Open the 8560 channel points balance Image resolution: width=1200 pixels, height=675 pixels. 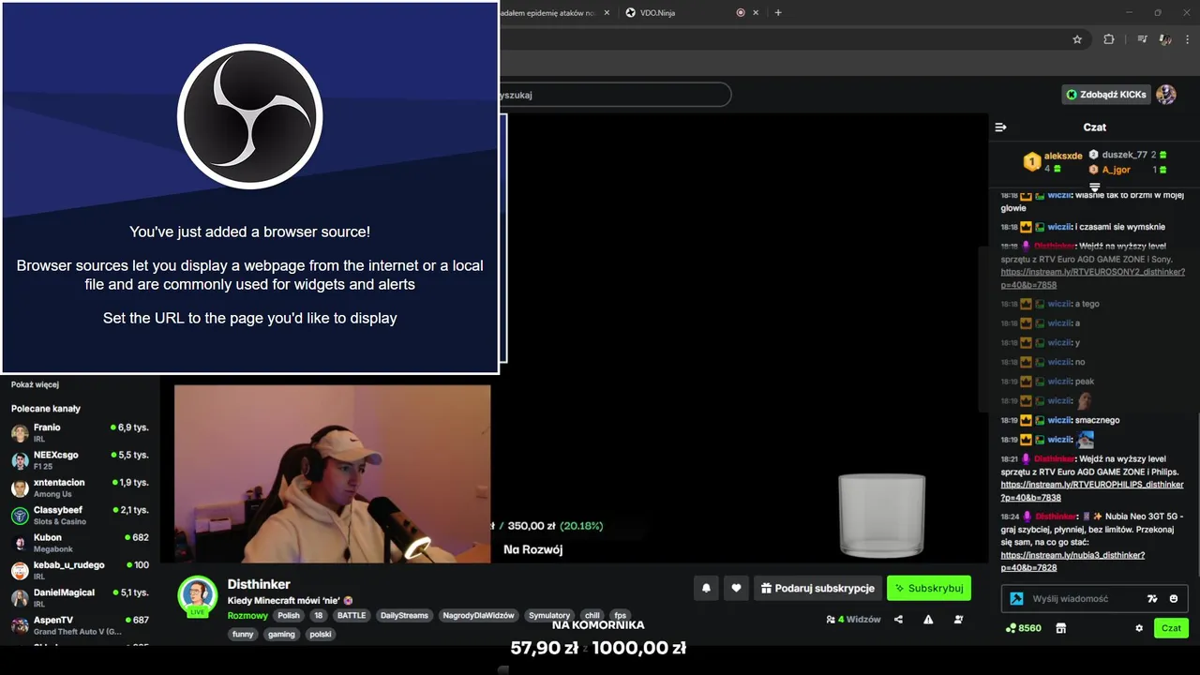pos(1024,628)
